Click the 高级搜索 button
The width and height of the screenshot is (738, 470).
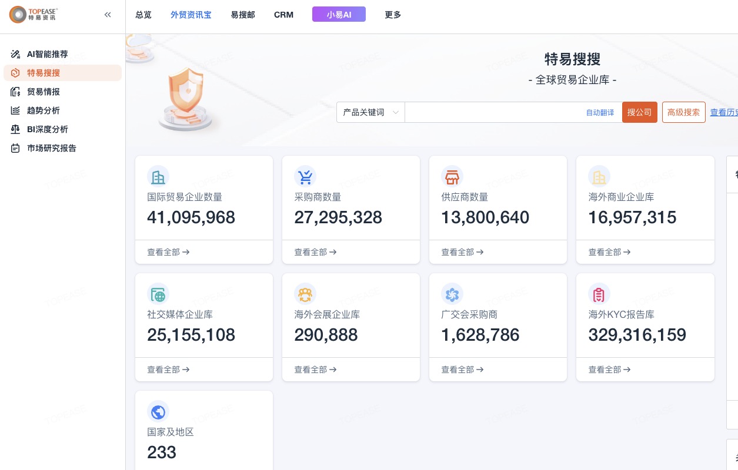tap(683, 112)
